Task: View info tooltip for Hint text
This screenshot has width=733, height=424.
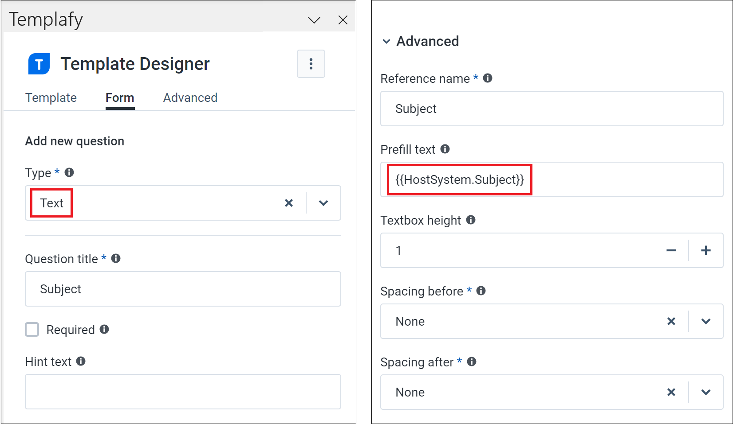Action: coord(81,362)
